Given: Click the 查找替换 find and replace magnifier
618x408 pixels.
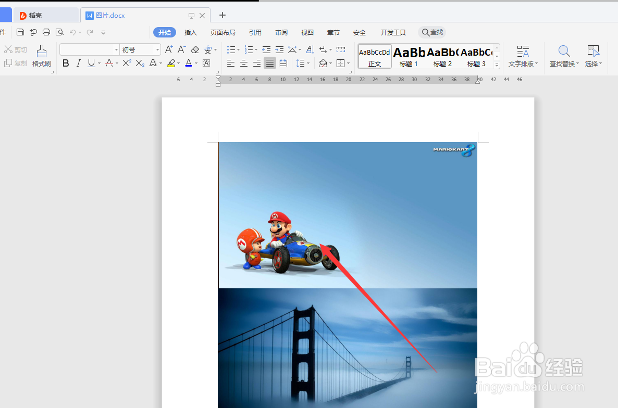Looking at the screenshot, I should (x=564, y=51).
